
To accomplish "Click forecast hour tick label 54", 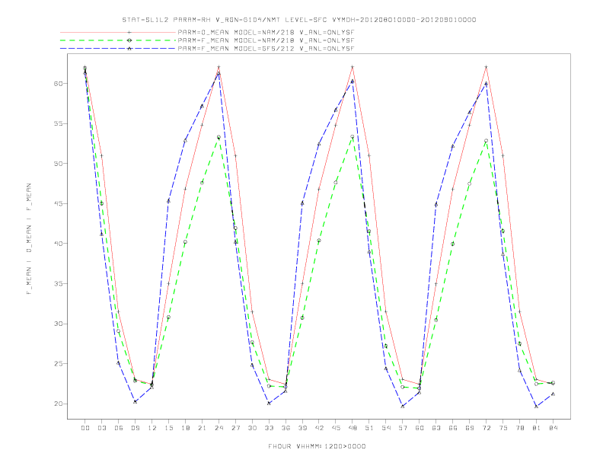I will (386, 428).
